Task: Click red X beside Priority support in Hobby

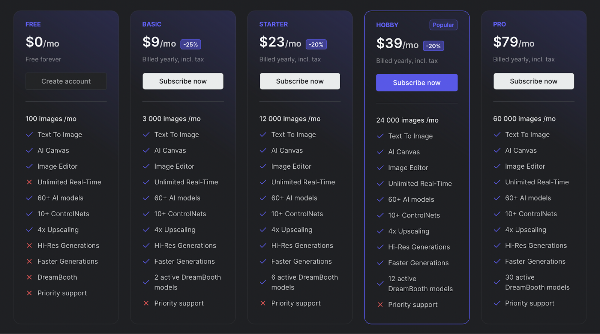Action: pos(380,305)
